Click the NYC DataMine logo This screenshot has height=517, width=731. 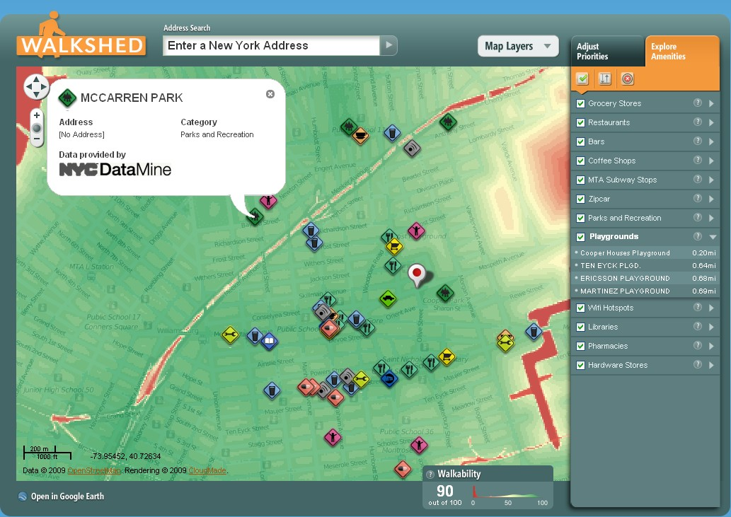(x=115, y=170)
